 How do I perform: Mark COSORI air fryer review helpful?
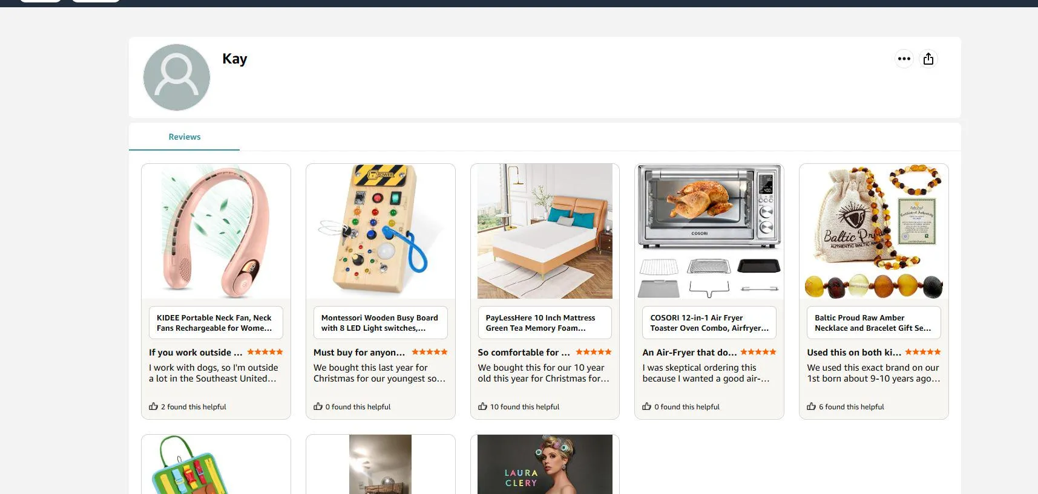tap(647, 406)
